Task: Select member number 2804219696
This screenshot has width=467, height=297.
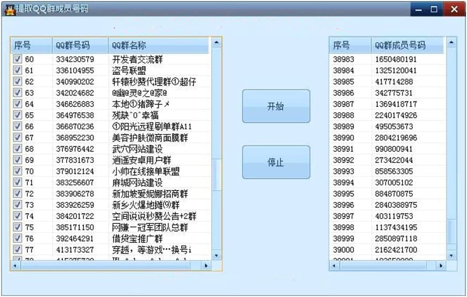Action: (396, 138)
